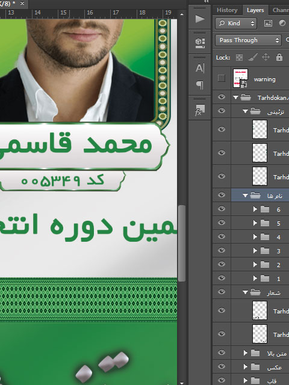Viewport: 289px width, 385px height.
Task: Collapse the Tarhdokan group
Action: click(235, 97)
